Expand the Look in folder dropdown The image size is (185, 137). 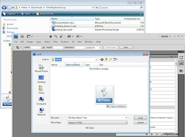(x=96, y=59)
